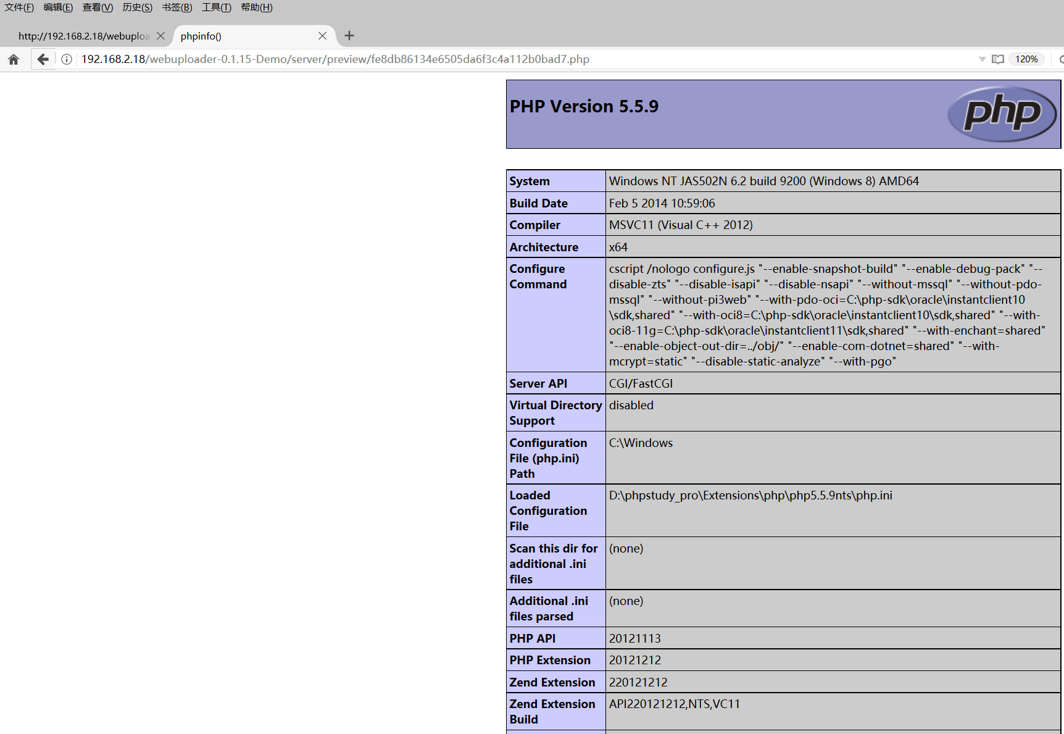Select Loaded Configuration File label
Screen dimensions: 1064x734
pos(556,511)
